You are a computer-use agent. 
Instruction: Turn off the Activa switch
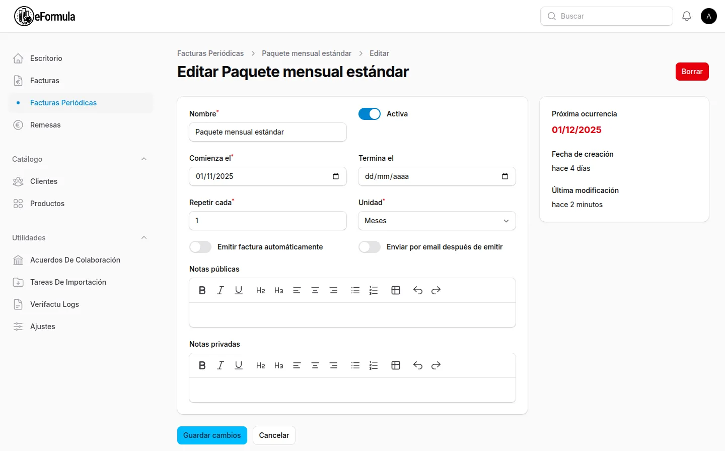(370, 114)
